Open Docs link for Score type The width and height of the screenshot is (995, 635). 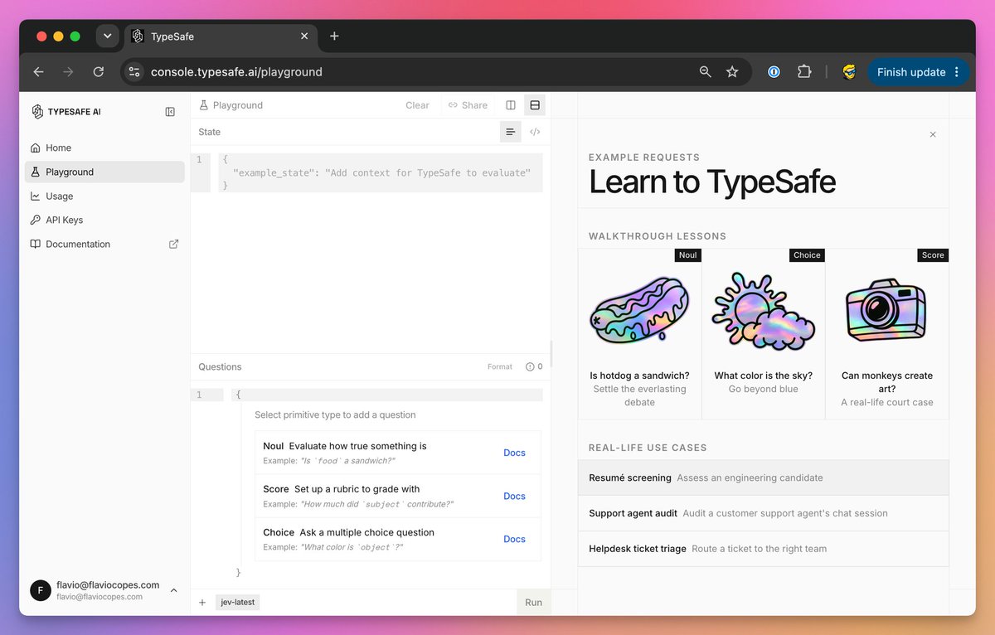point(515,496)
